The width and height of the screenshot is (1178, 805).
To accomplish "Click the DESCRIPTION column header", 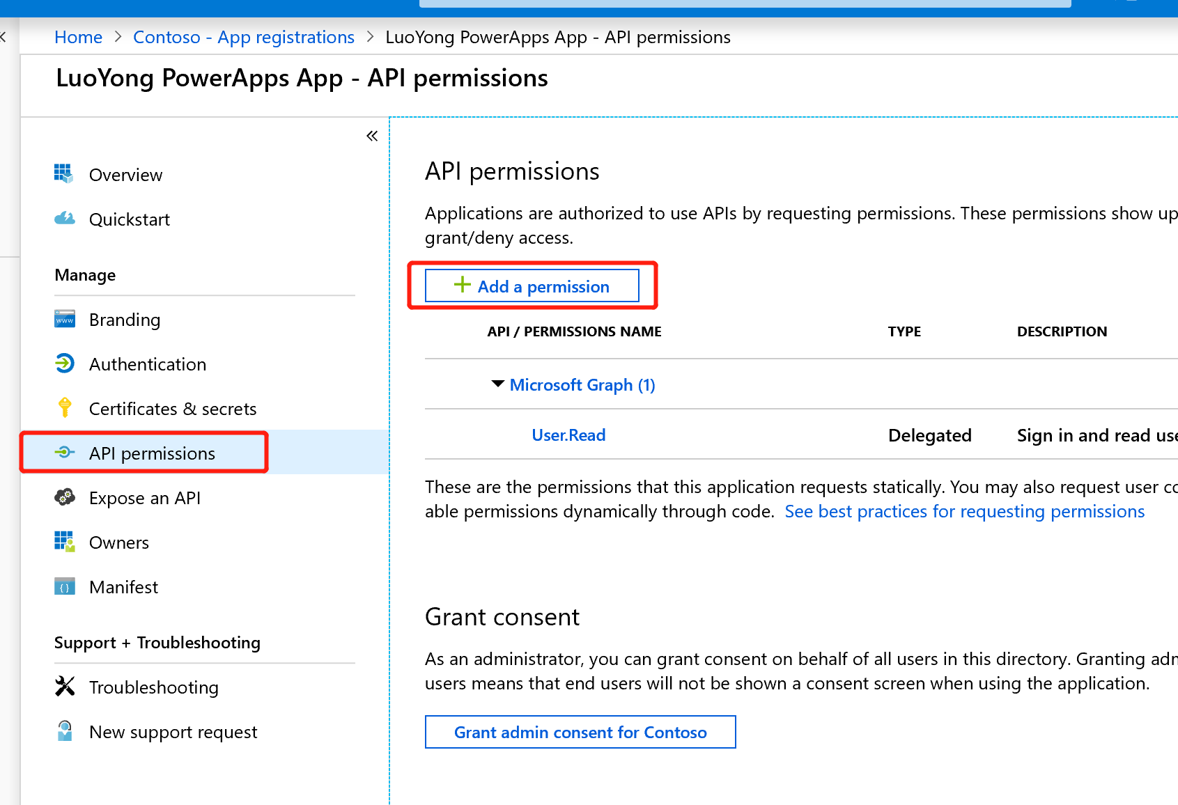I will pyautogui.click(x=1062, y=331).
